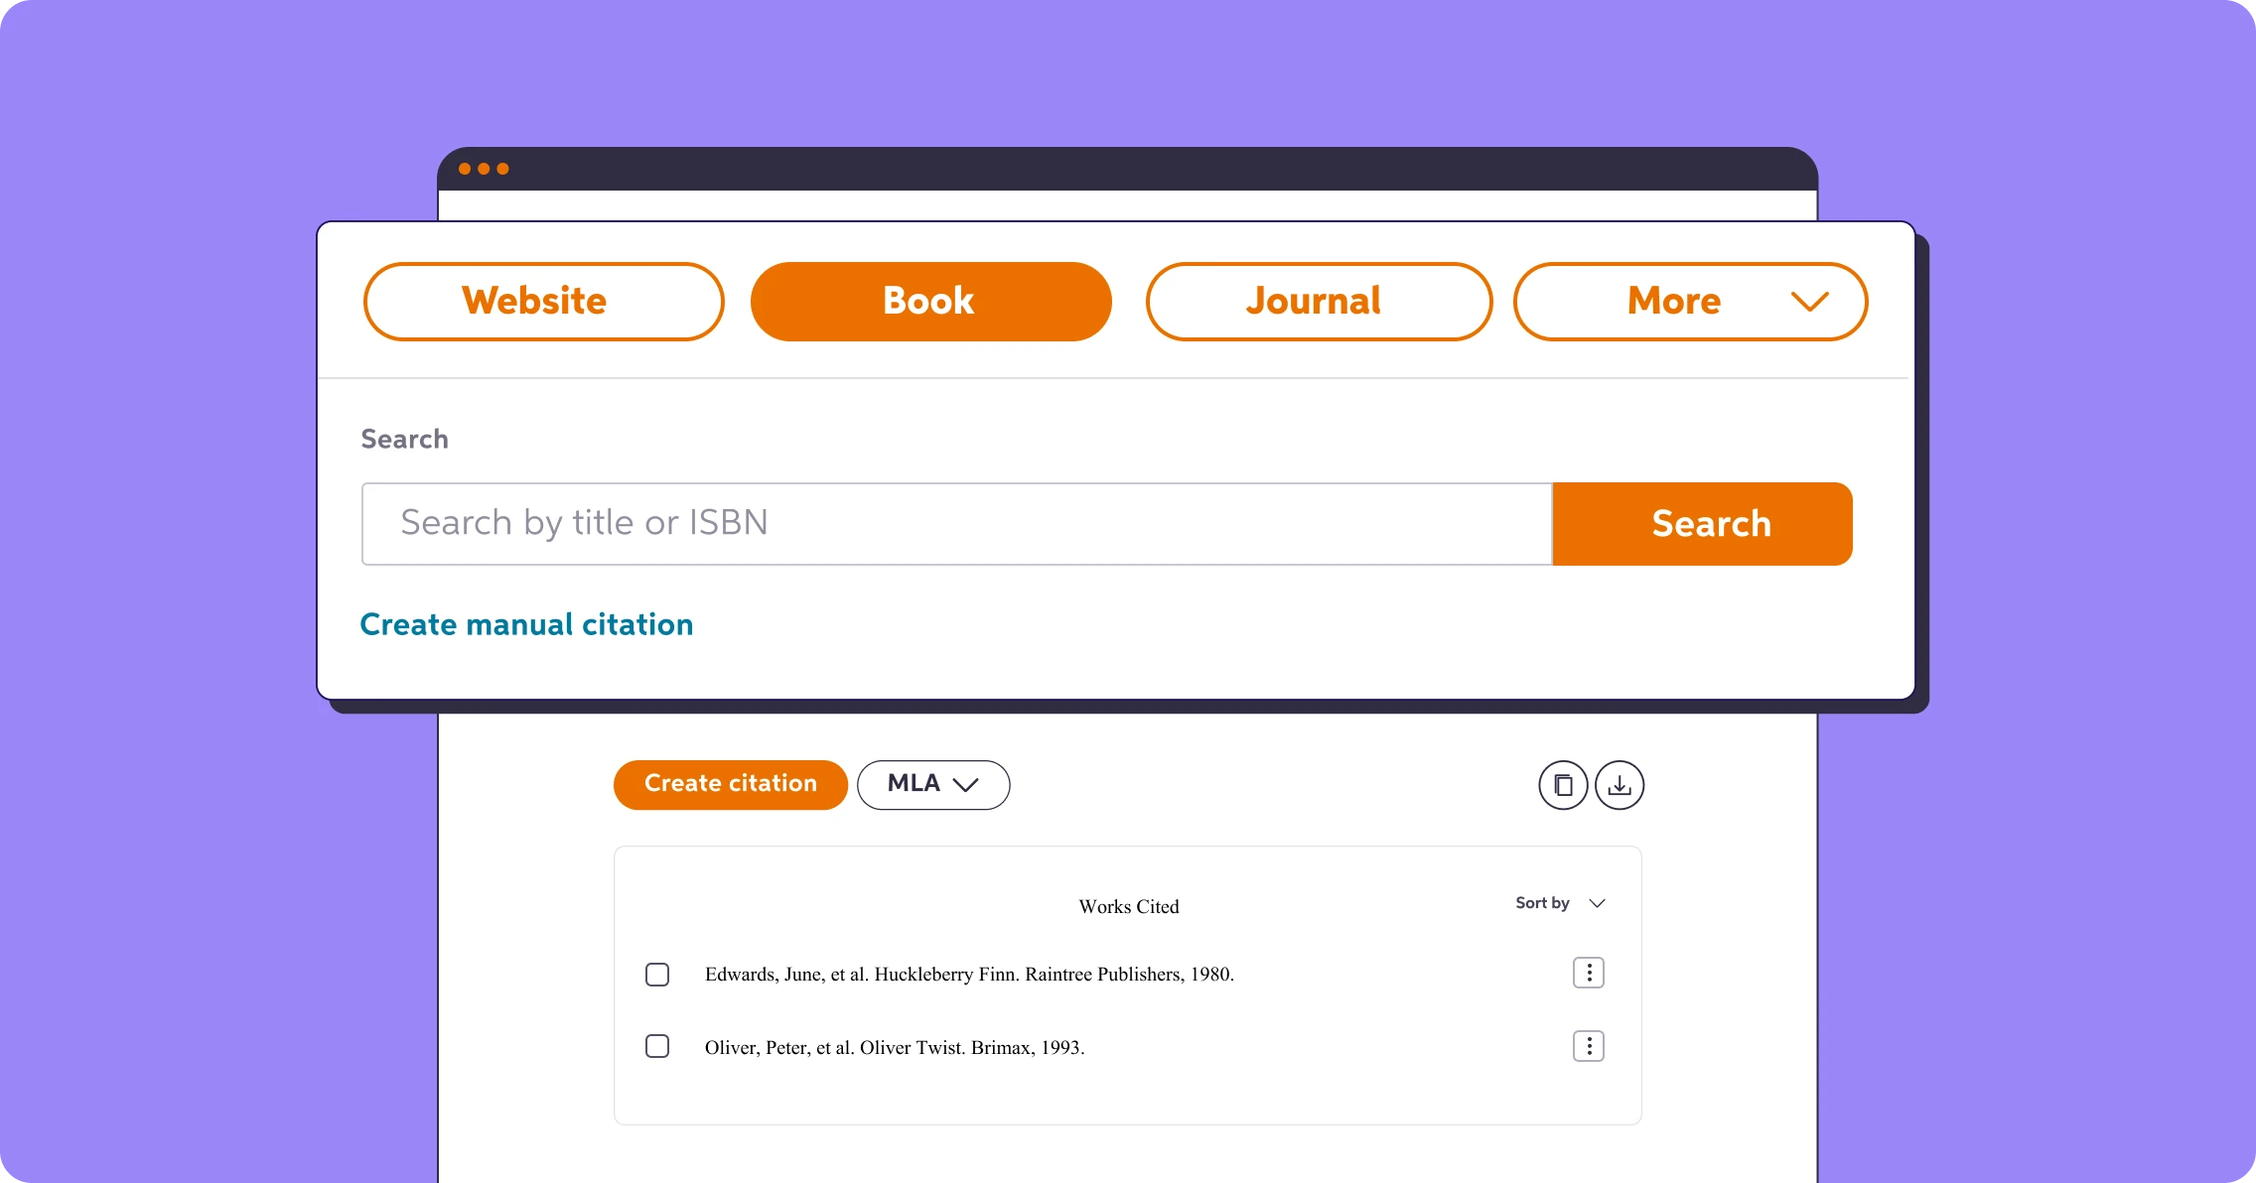Click the chevron on the More button
Viewport: 2256px width, 1183px height.
[x=1809, y=301]
